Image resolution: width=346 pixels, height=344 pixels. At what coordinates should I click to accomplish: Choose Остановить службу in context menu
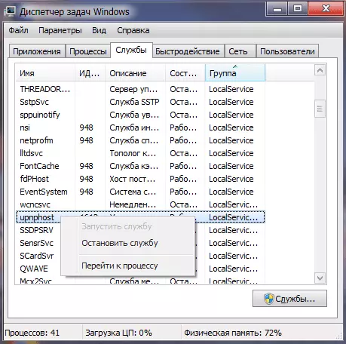(x=120, y=243)
